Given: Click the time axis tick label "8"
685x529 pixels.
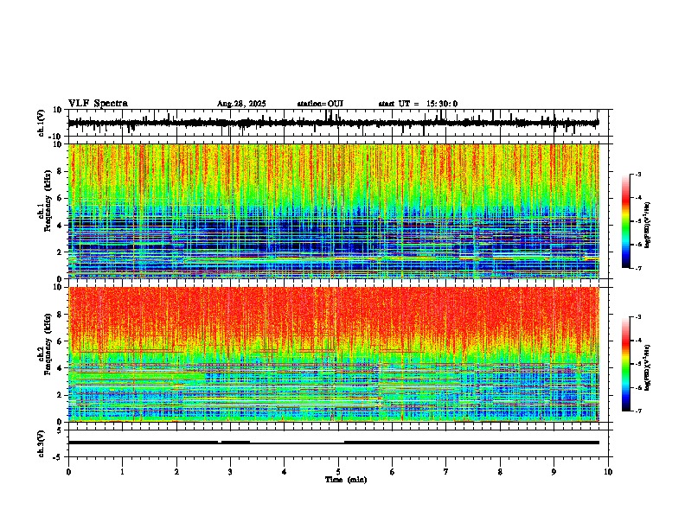Looking at the screenshot, I should pyautogui.click(x=500, y=472).
